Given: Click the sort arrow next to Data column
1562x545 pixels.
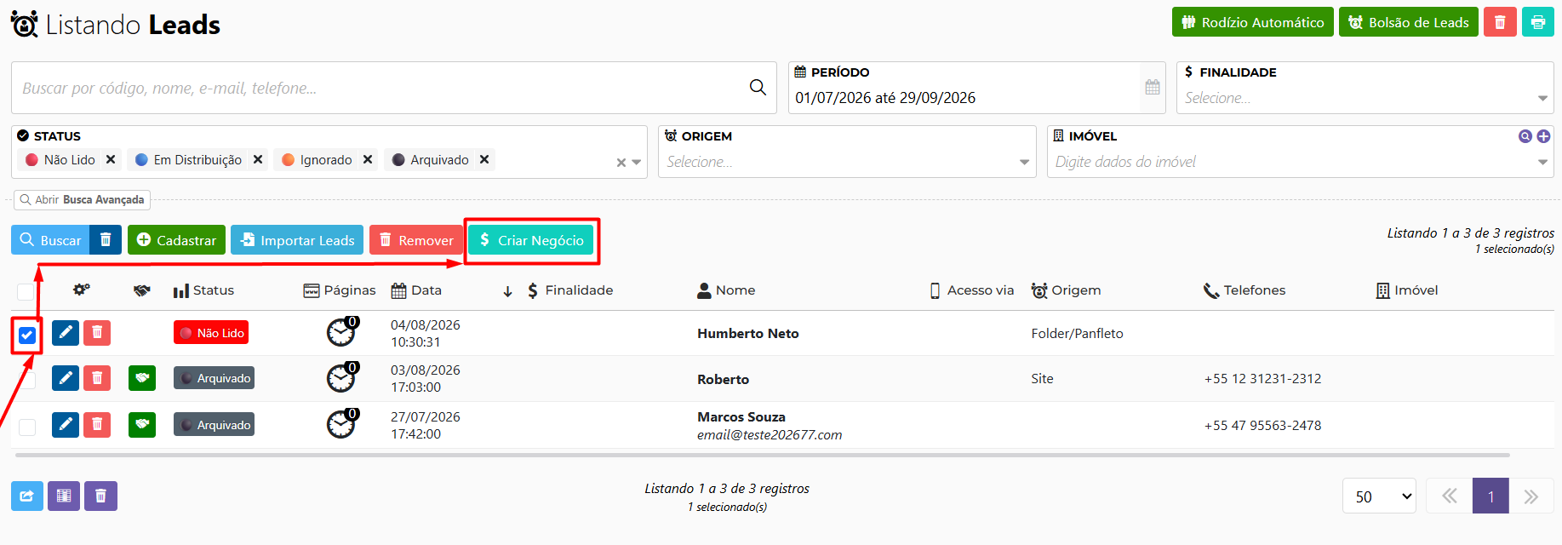Looking at the screenshot, I should point(507,291).
